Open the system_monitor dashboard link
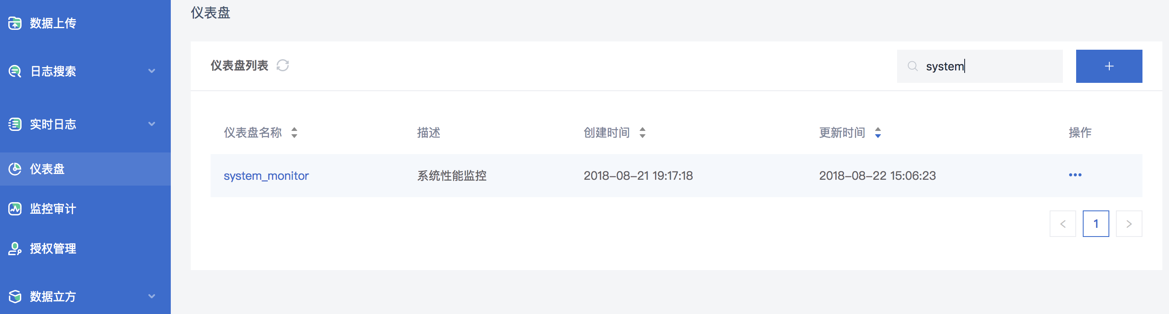 tap(266, 176)
